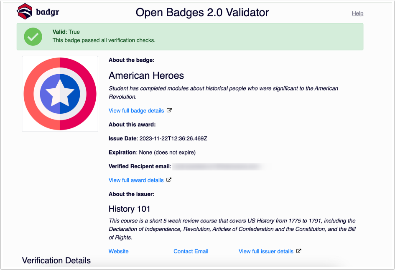Click external link icon beside award details

click(x=169, y=180)
